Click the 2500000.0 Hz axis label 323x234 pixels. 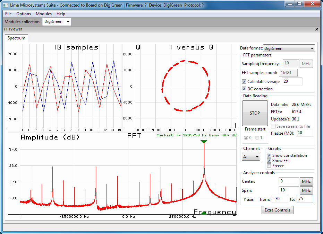click(182, 217)
